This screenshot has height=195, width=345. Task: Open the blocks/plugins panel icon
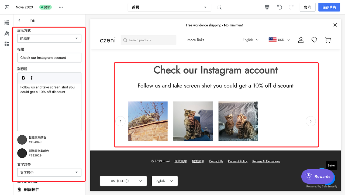click(x=6, y=44)
